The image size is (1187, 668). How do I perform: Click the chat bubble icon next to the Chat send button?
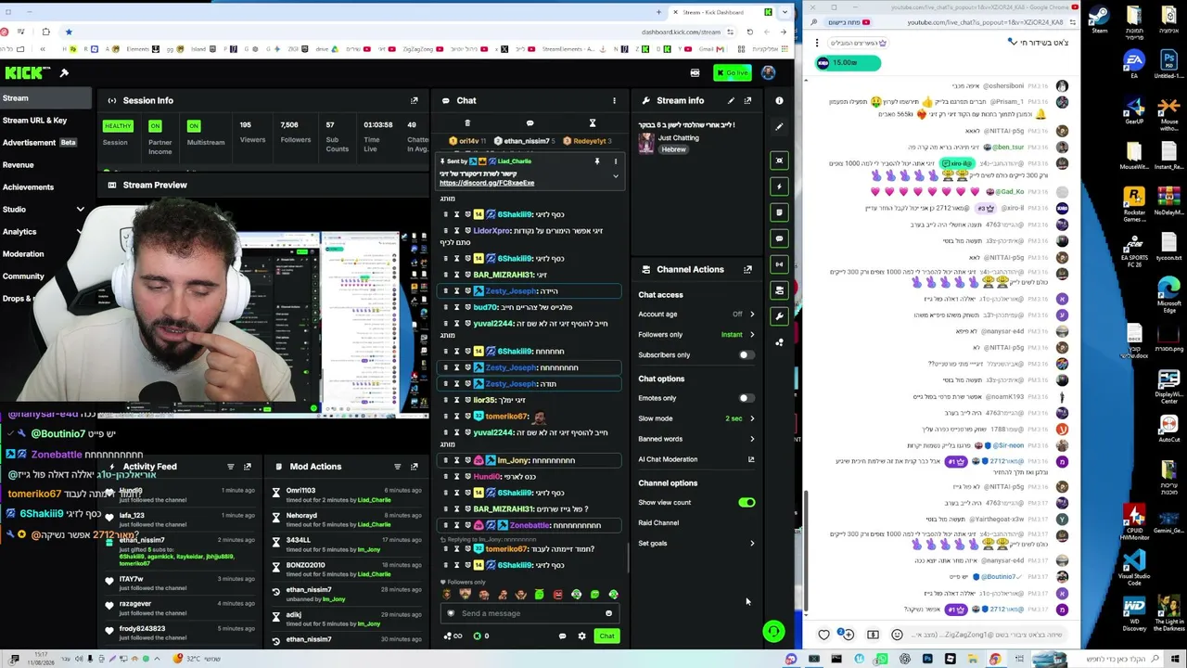562,636
